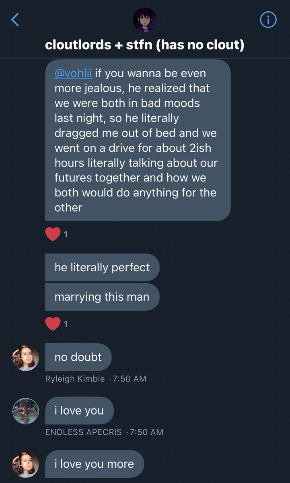Tap the ENDLESS APECRIS sender name

[83, 432]
